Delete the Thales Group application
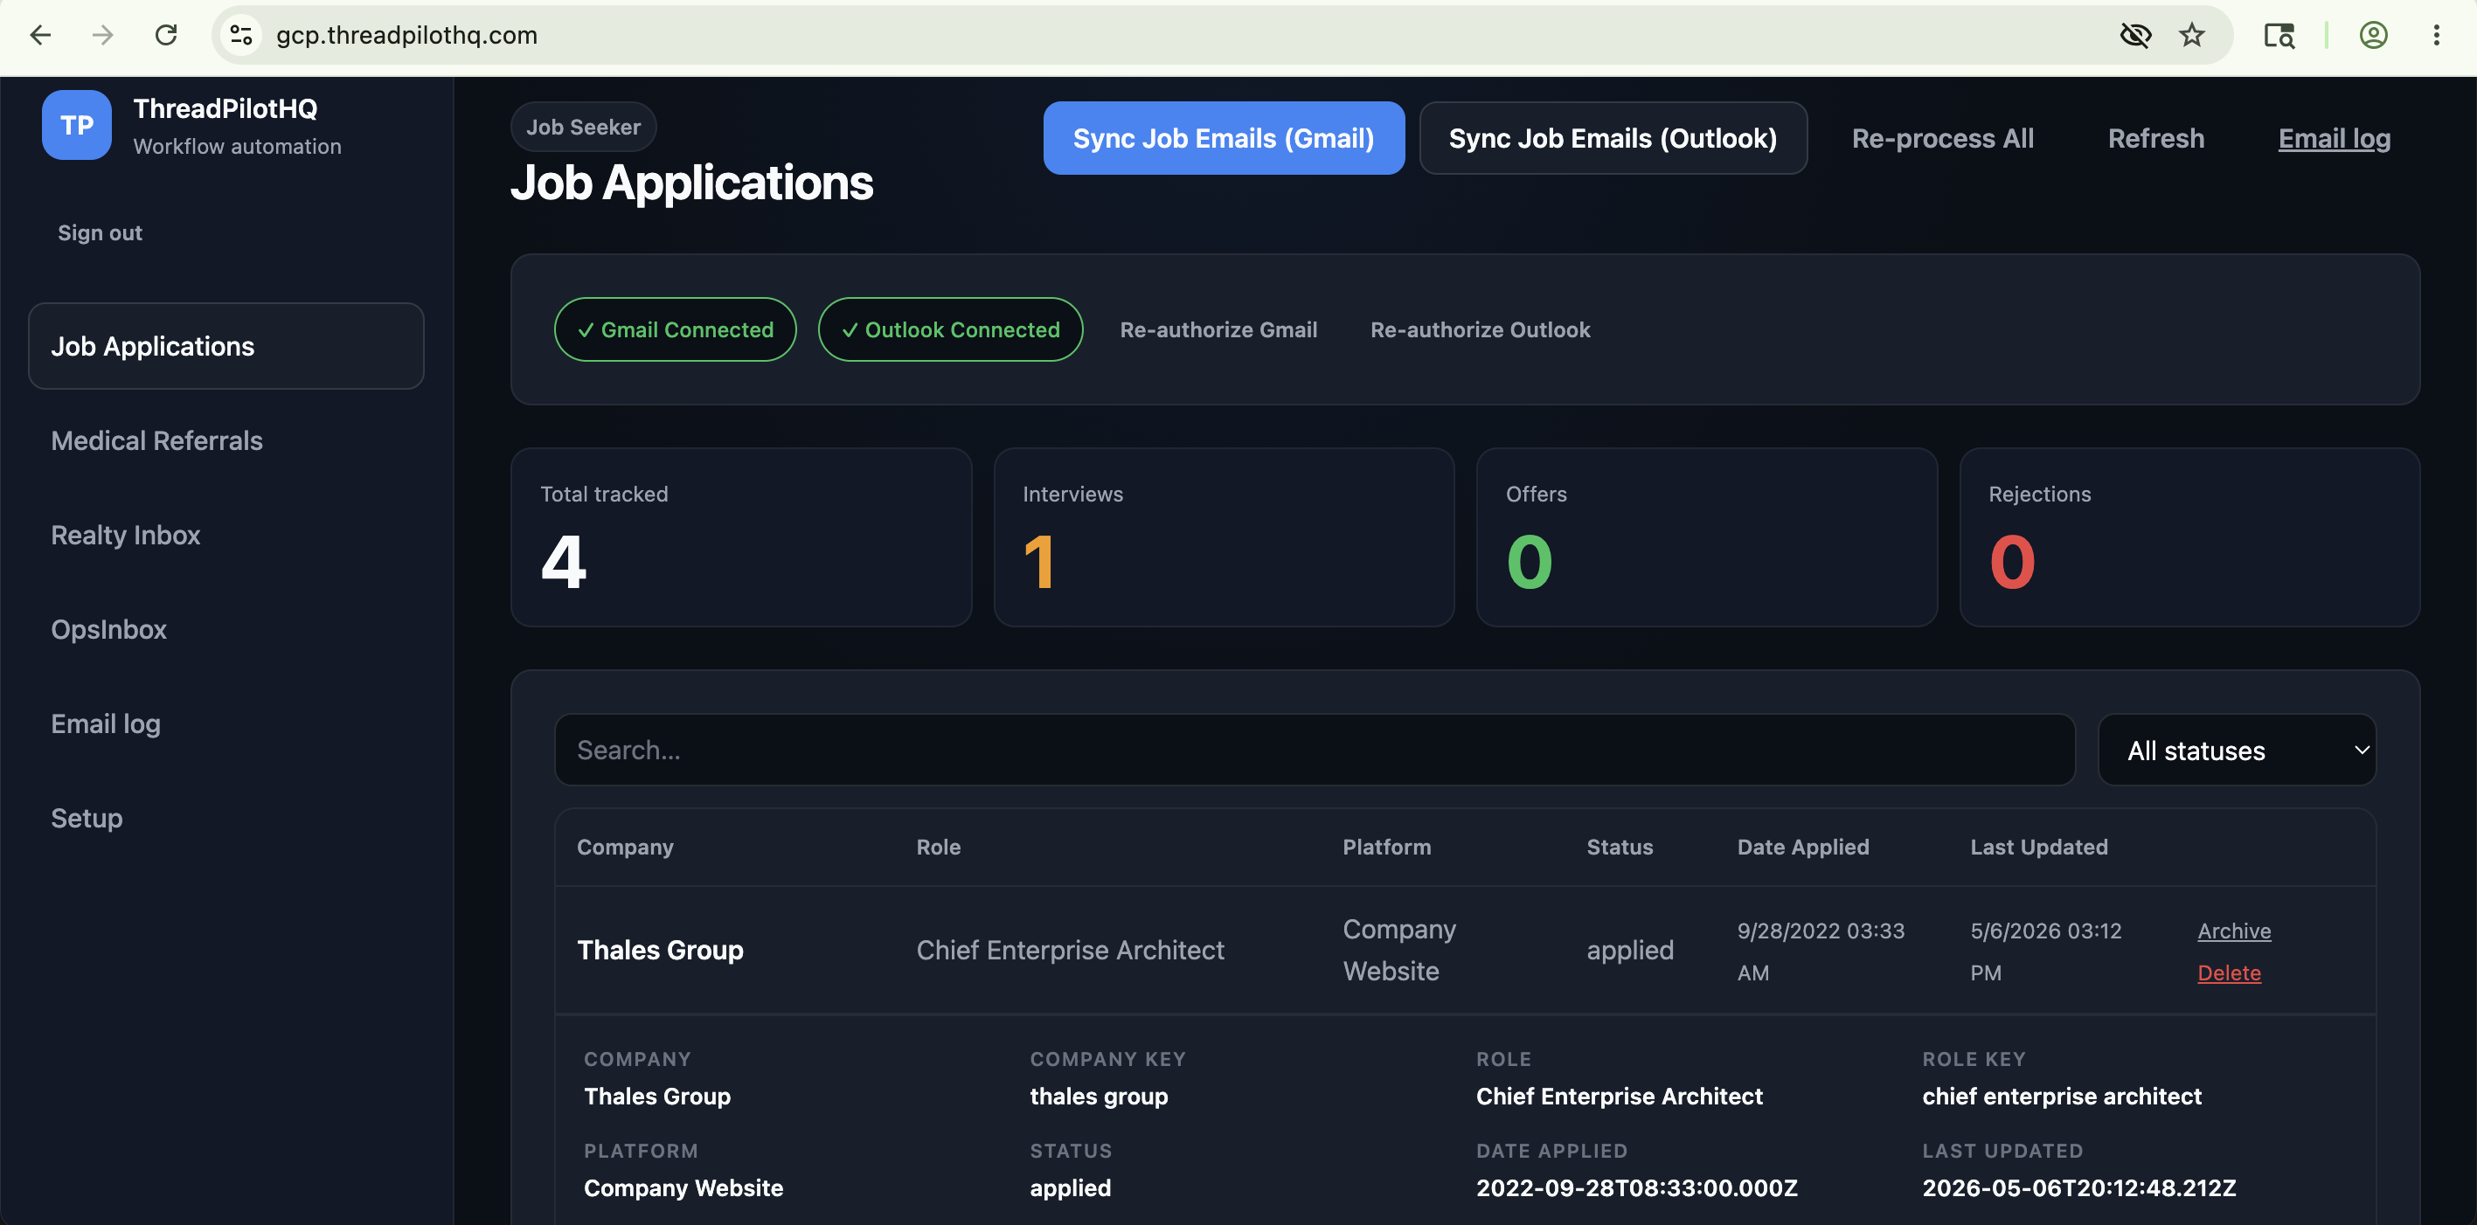This screenshot has height=1225, width=2477. [x=2229, y=973]
